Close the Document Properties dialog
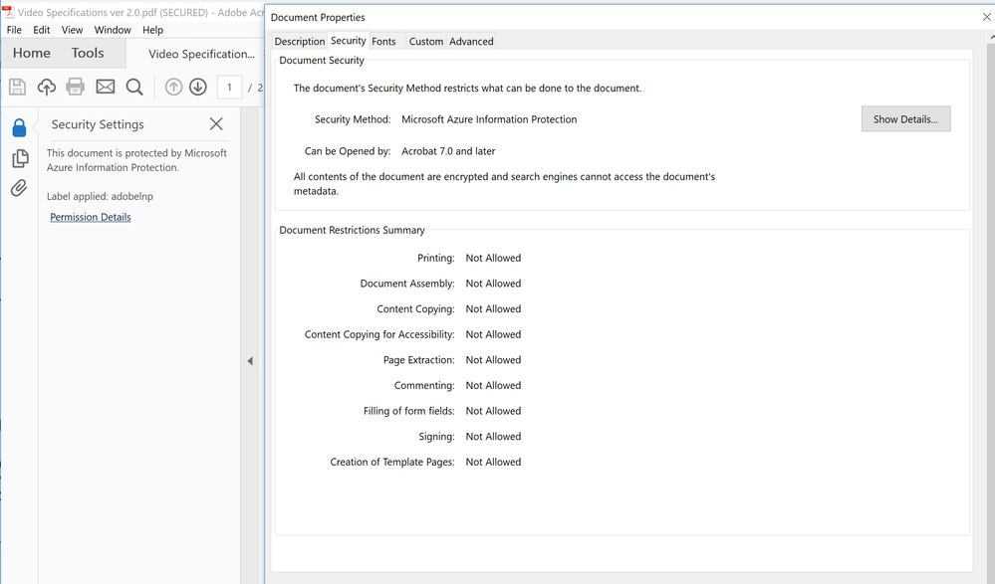This screenshot has height=584, width=995. tap(987, 17)
